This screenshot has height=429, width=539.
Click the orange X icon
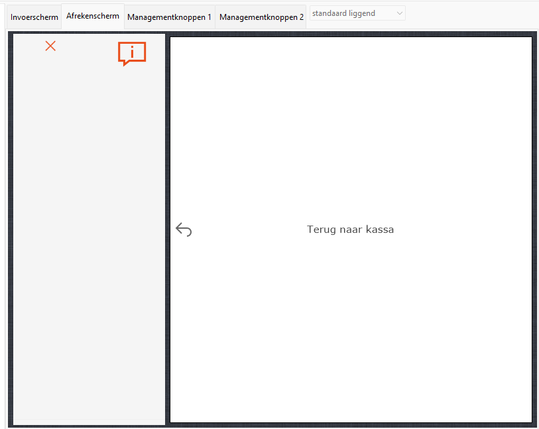point(50,46)
